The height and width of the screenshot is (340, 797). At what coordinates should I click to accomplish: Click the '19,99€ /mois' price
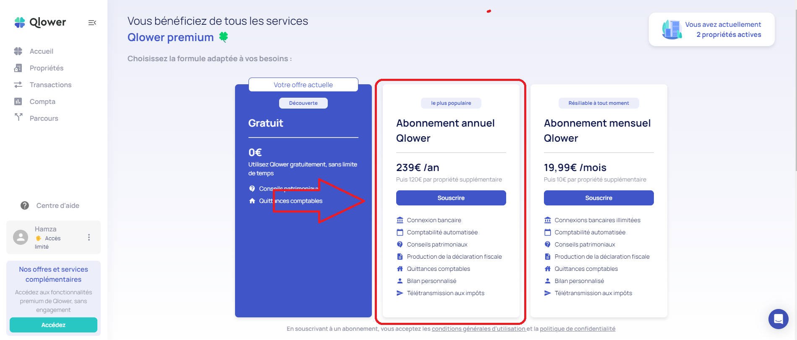(x=575, y=168)
